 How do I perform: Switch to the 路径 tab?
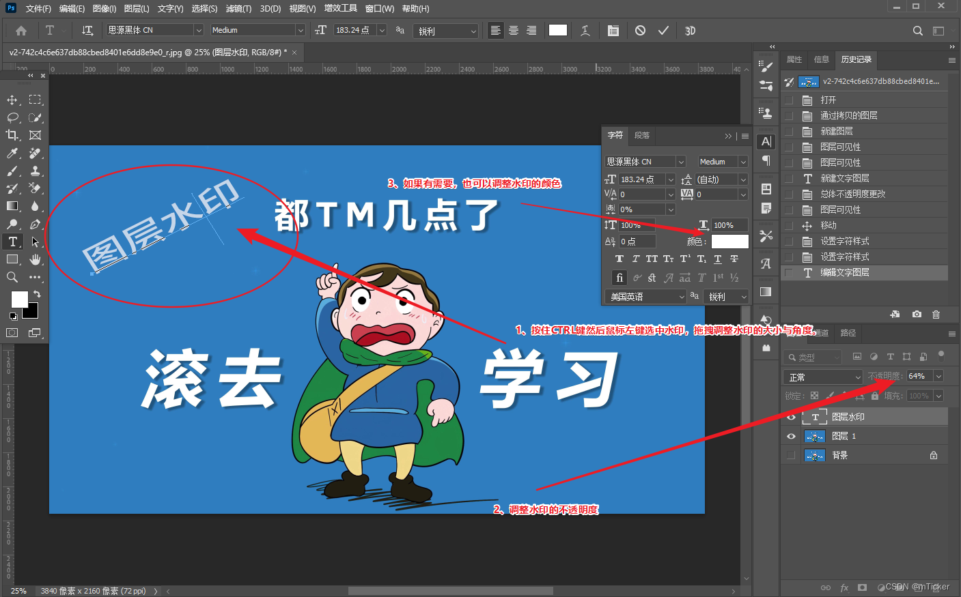(x=848, y=333)
